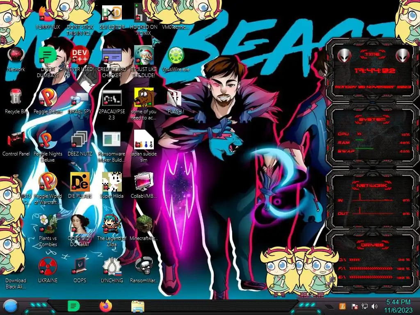Open the HOOKED ON XONIX shortcut
This screenshot has height=315, width=420.
[144, 19]
